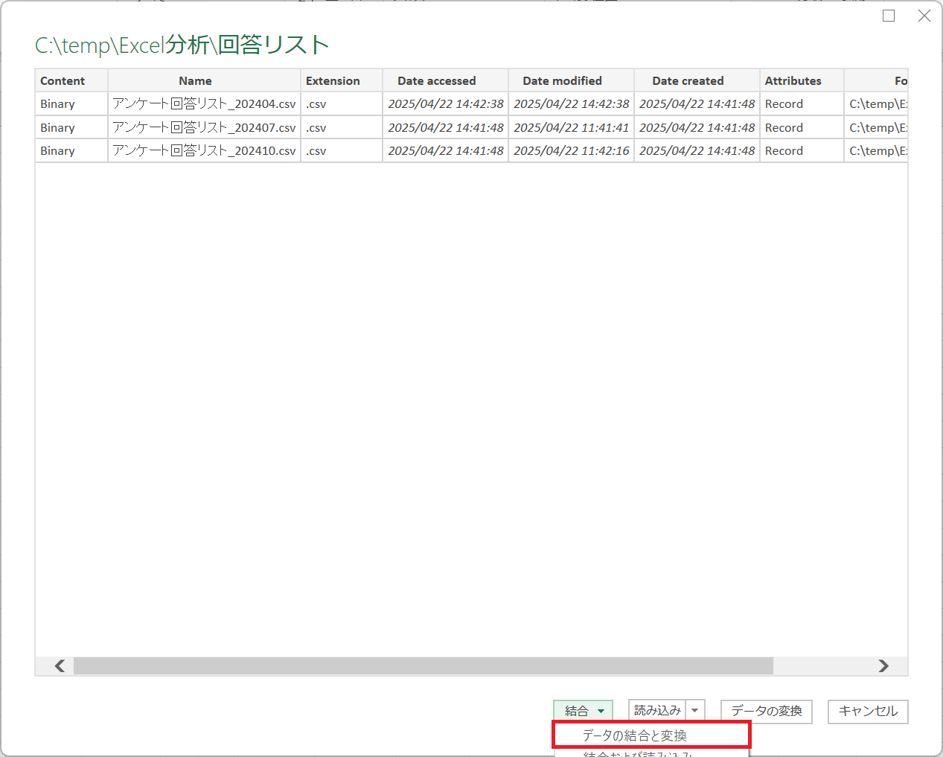Click the 読み込み button
The height and width of the screenshot is (757, 943).
tap(657, 711)
